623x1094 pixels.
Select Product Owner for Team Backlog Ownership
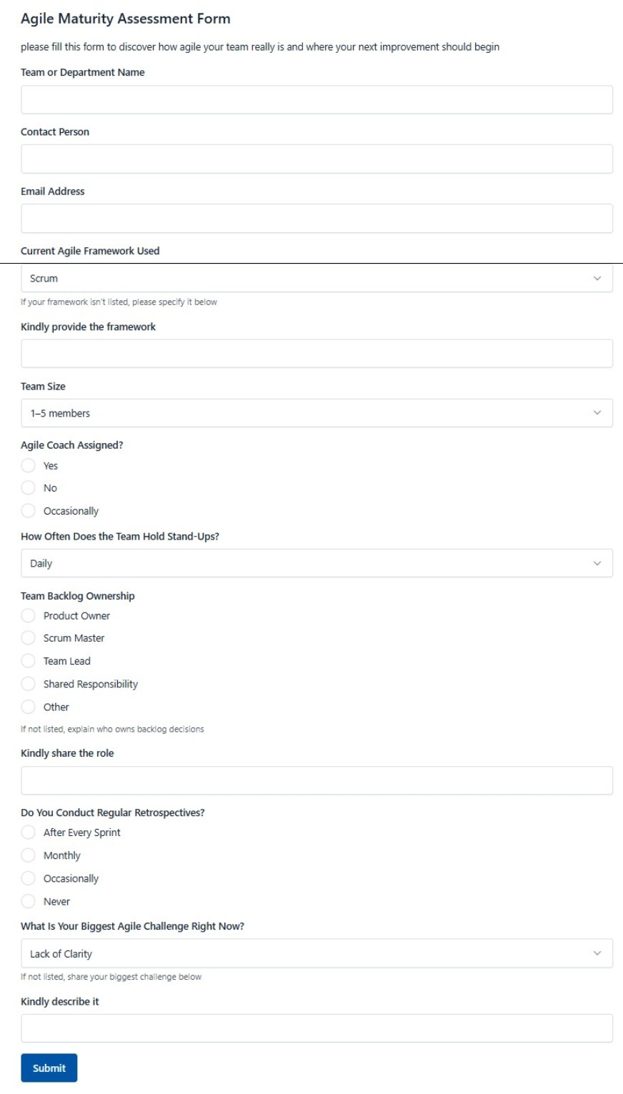click(29, 615)
